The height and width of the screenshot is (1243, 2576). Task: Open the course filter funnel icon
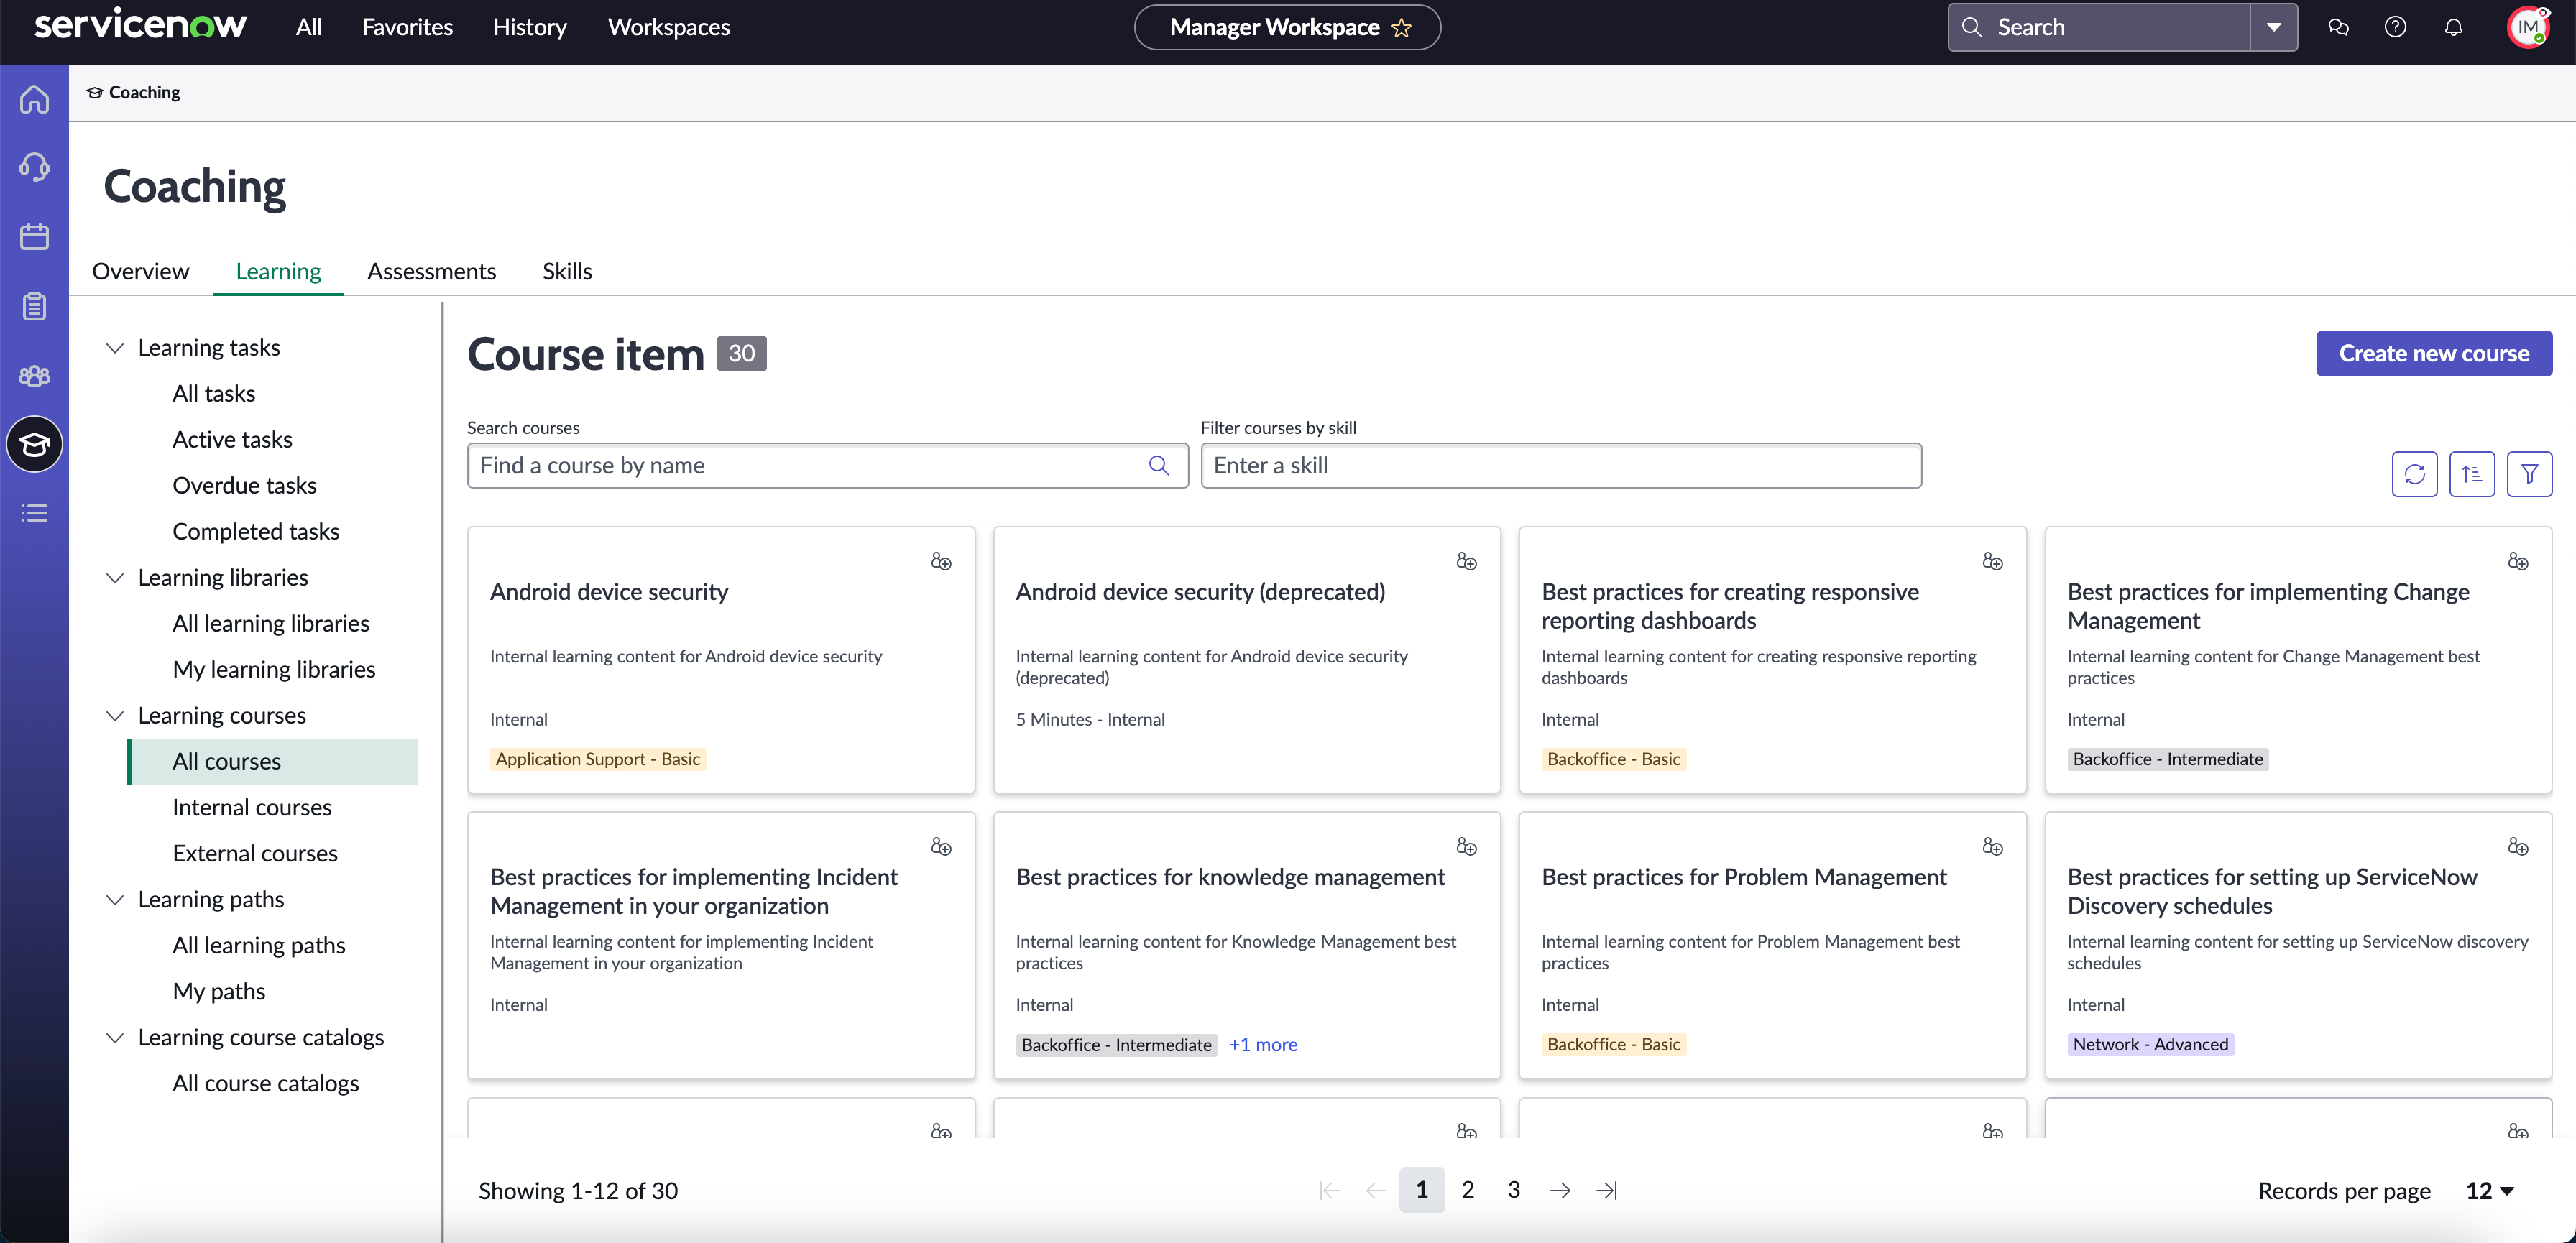click(2529, 474)
